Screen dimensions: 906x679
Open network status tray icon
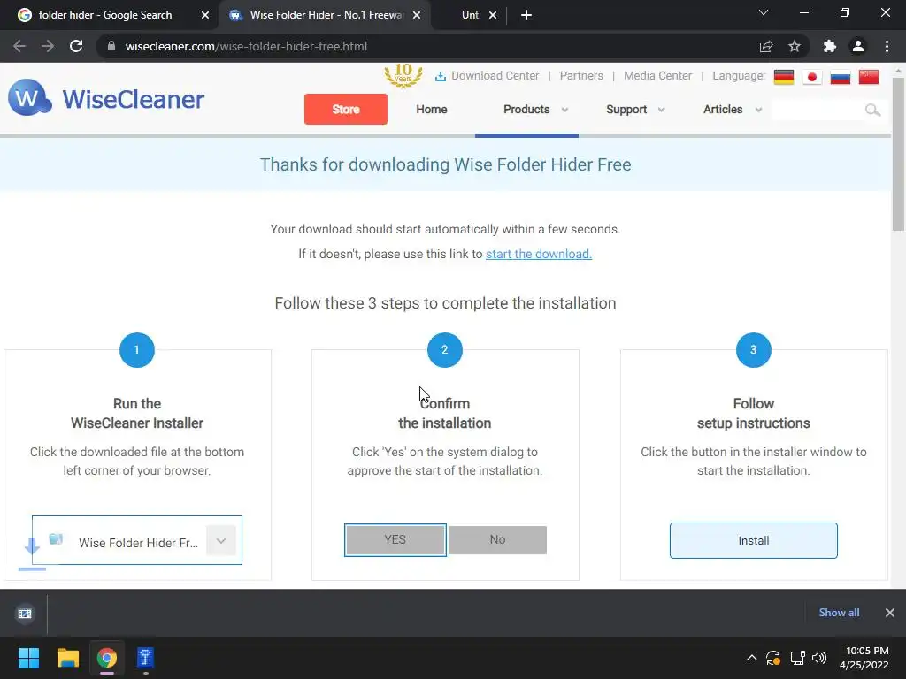click(x=797, y=658)
